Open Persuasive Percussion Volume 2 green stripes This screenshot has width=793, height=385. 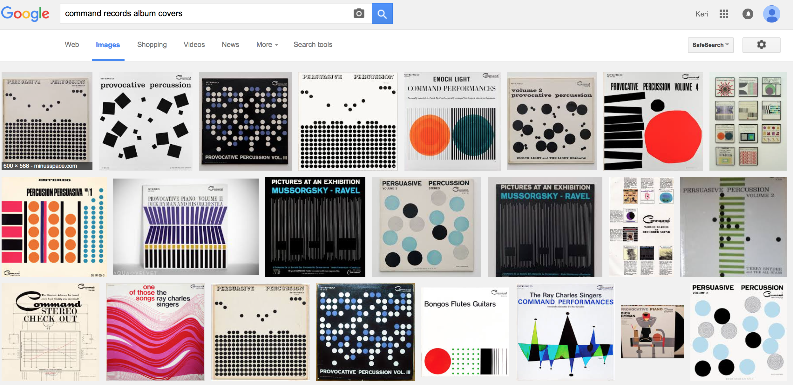pyautogui.click(x=733, y=227)
